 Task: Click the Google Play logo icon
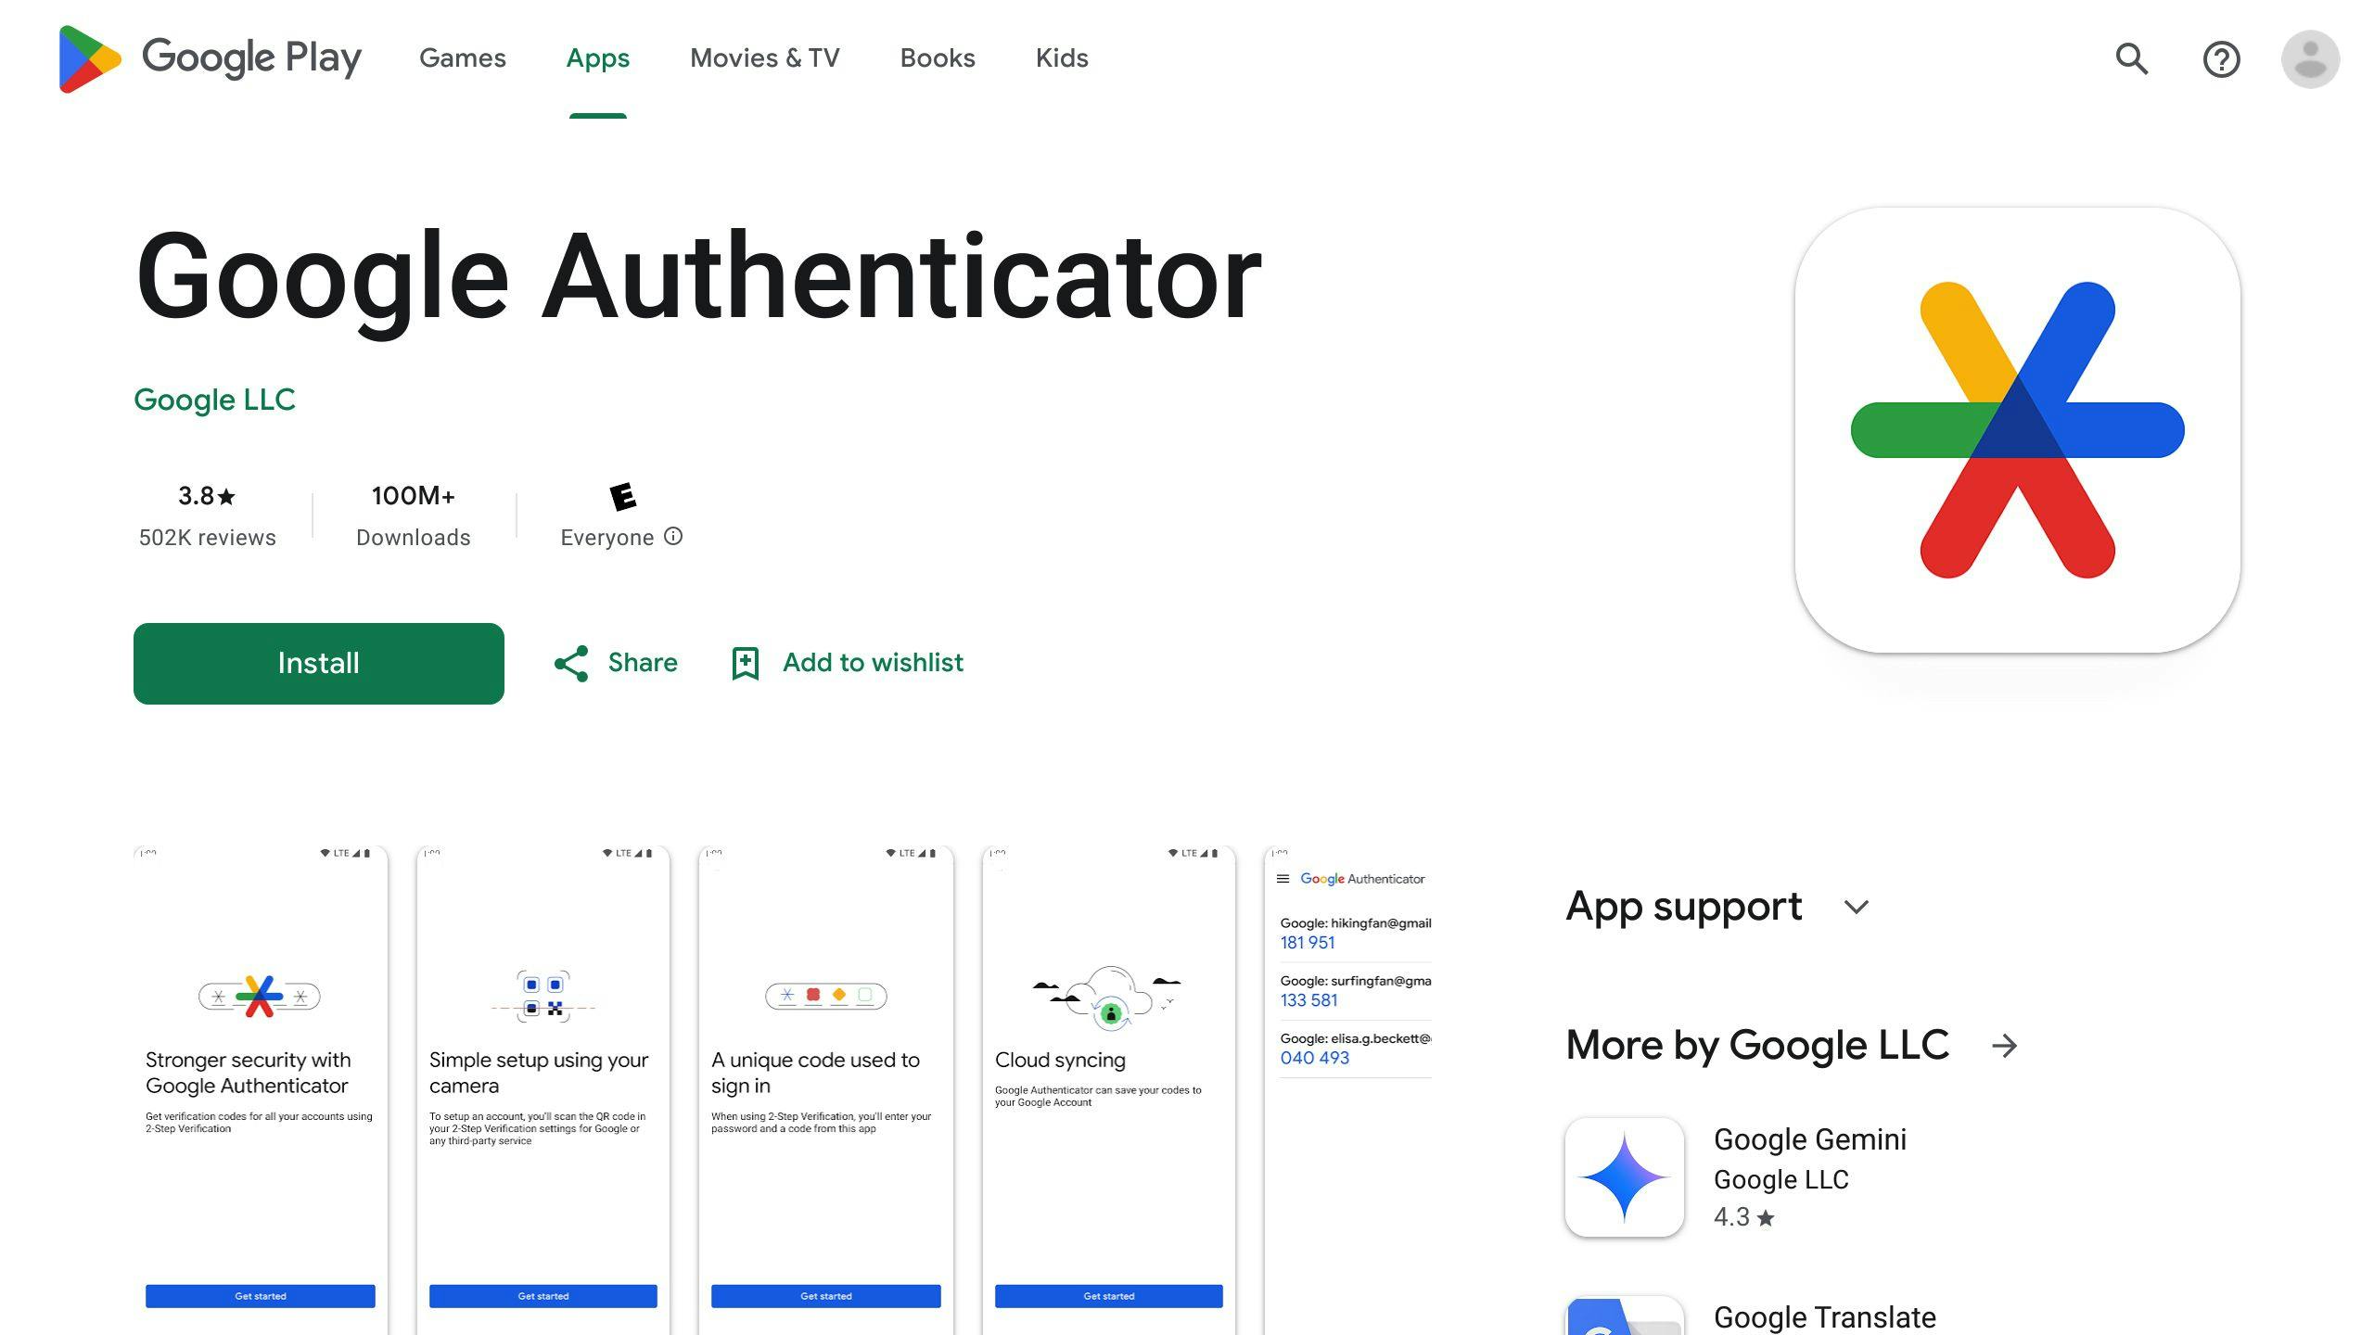86,58
